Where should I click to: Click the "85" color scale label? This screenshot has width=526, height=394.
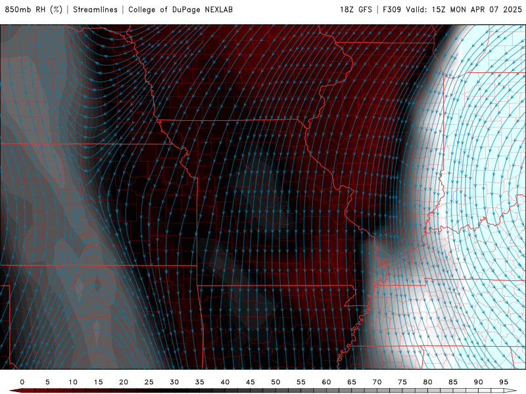[x=453, y=382]
